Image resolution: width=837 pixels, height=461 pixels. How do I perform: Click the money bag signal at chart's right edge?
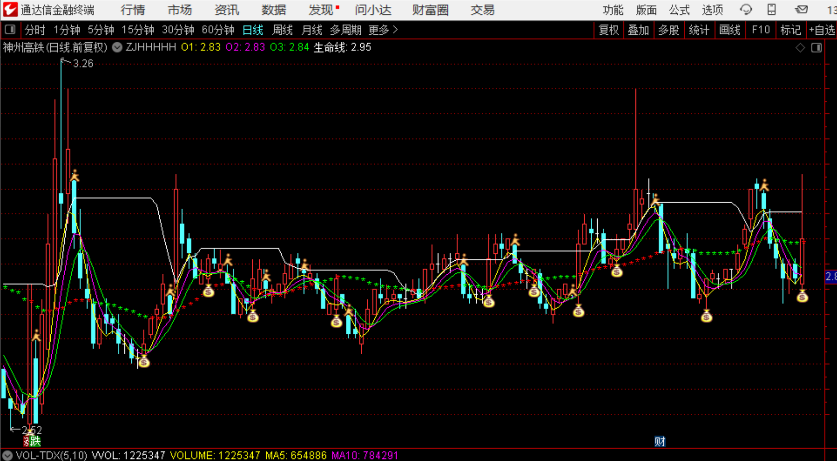(x=802, y=297)
